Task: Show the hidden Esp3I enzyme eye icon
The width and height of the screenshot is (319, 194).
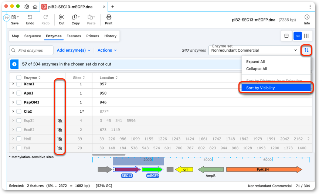Action: tap(60, 121)
